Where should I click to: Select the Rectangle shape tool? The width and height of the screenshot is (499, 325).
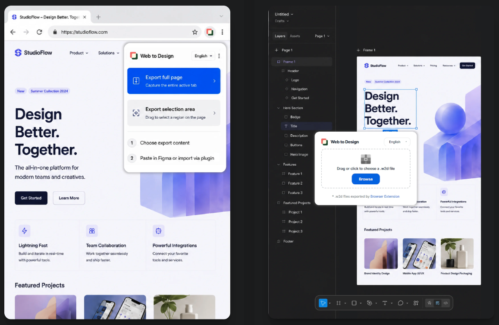[354, 303]
